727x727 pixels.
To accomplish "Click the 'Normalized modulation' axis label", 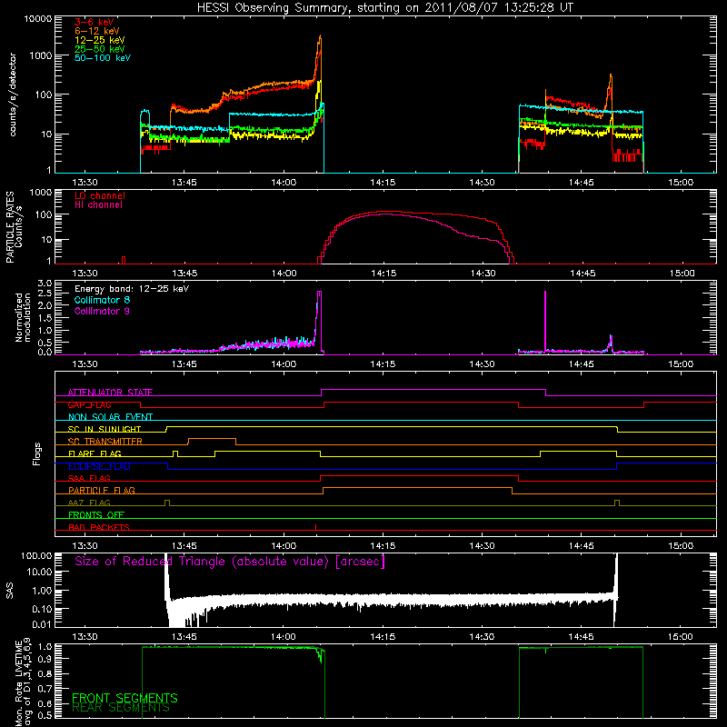I will coord(24,317).
